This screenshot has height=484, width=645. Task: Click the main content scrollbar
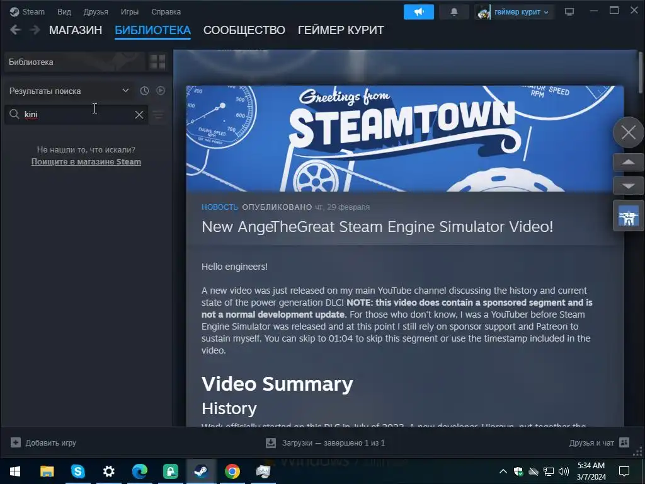(x=640, y=72)
